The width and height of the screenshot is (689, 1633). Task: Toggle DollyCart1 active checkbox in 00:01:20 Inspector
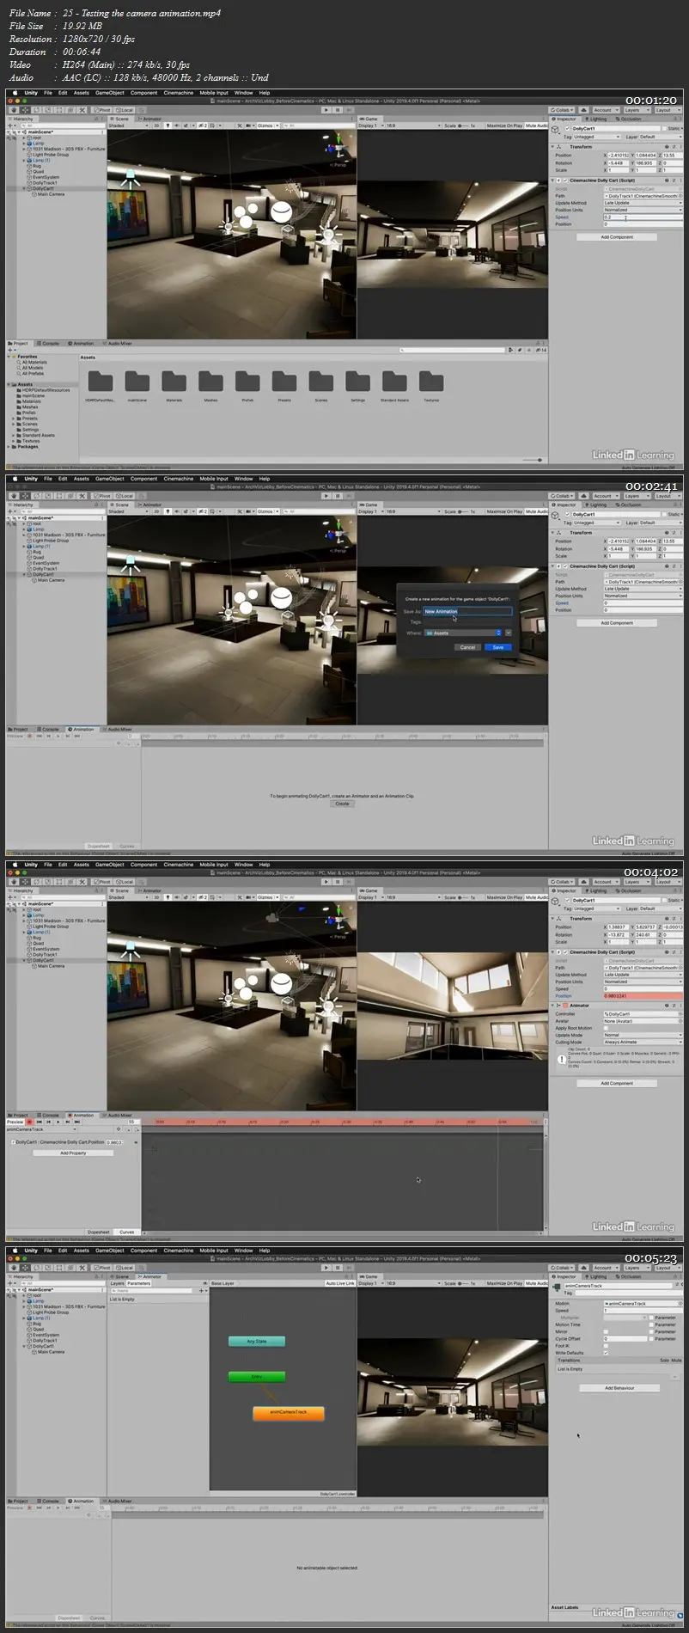568,129
